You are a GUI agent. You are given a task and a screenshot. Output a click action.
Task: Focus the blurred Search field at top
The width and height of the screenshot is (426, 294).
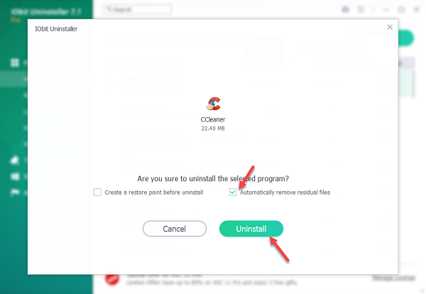(x=138, y=9)
